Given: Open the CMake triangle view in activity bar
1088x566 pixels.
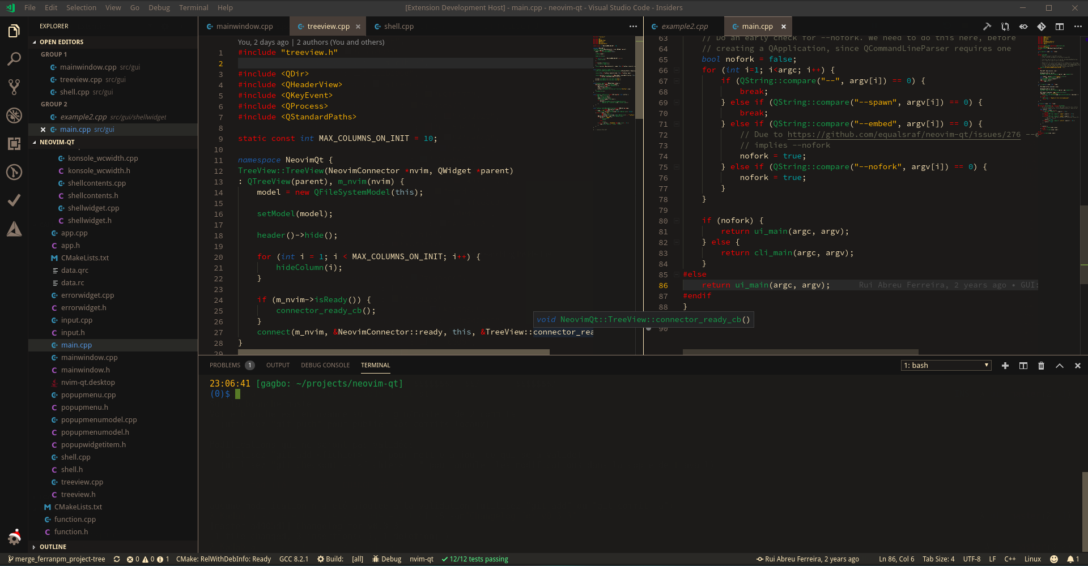Looking at the screenshot, I should tap(14, 229).
